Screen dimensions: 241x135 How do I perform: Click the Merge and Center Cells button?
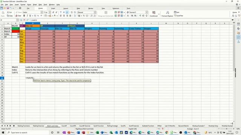click(x=106, y=14)
